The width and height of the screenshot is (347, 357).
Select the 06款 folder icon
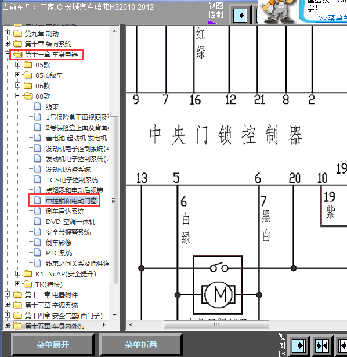(28, 85)
